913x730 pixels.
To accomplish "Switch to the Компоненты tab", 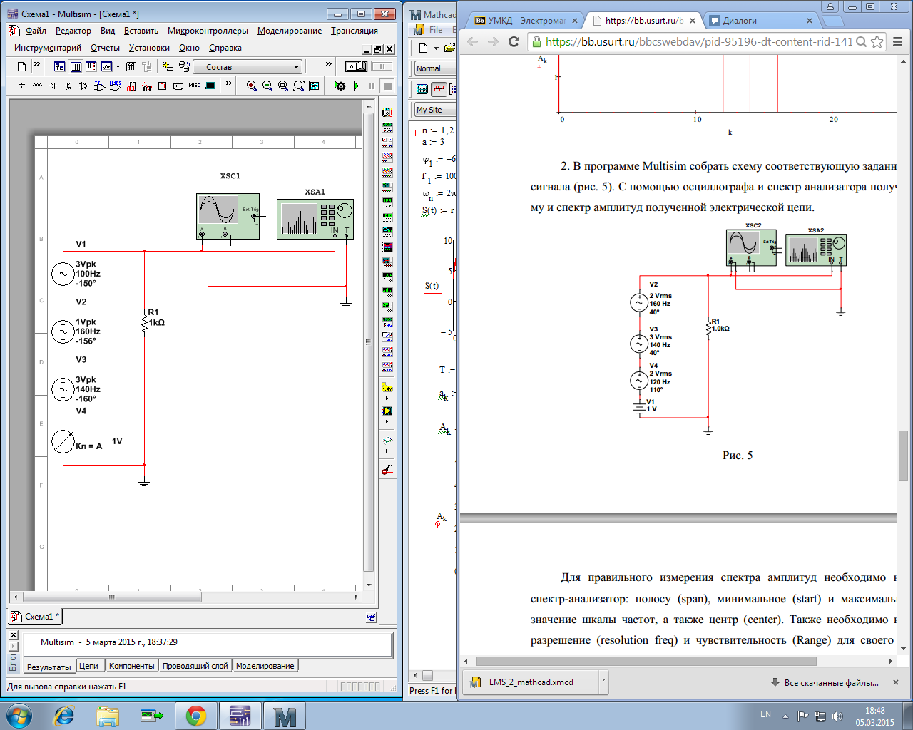I will tap(131, 666).
